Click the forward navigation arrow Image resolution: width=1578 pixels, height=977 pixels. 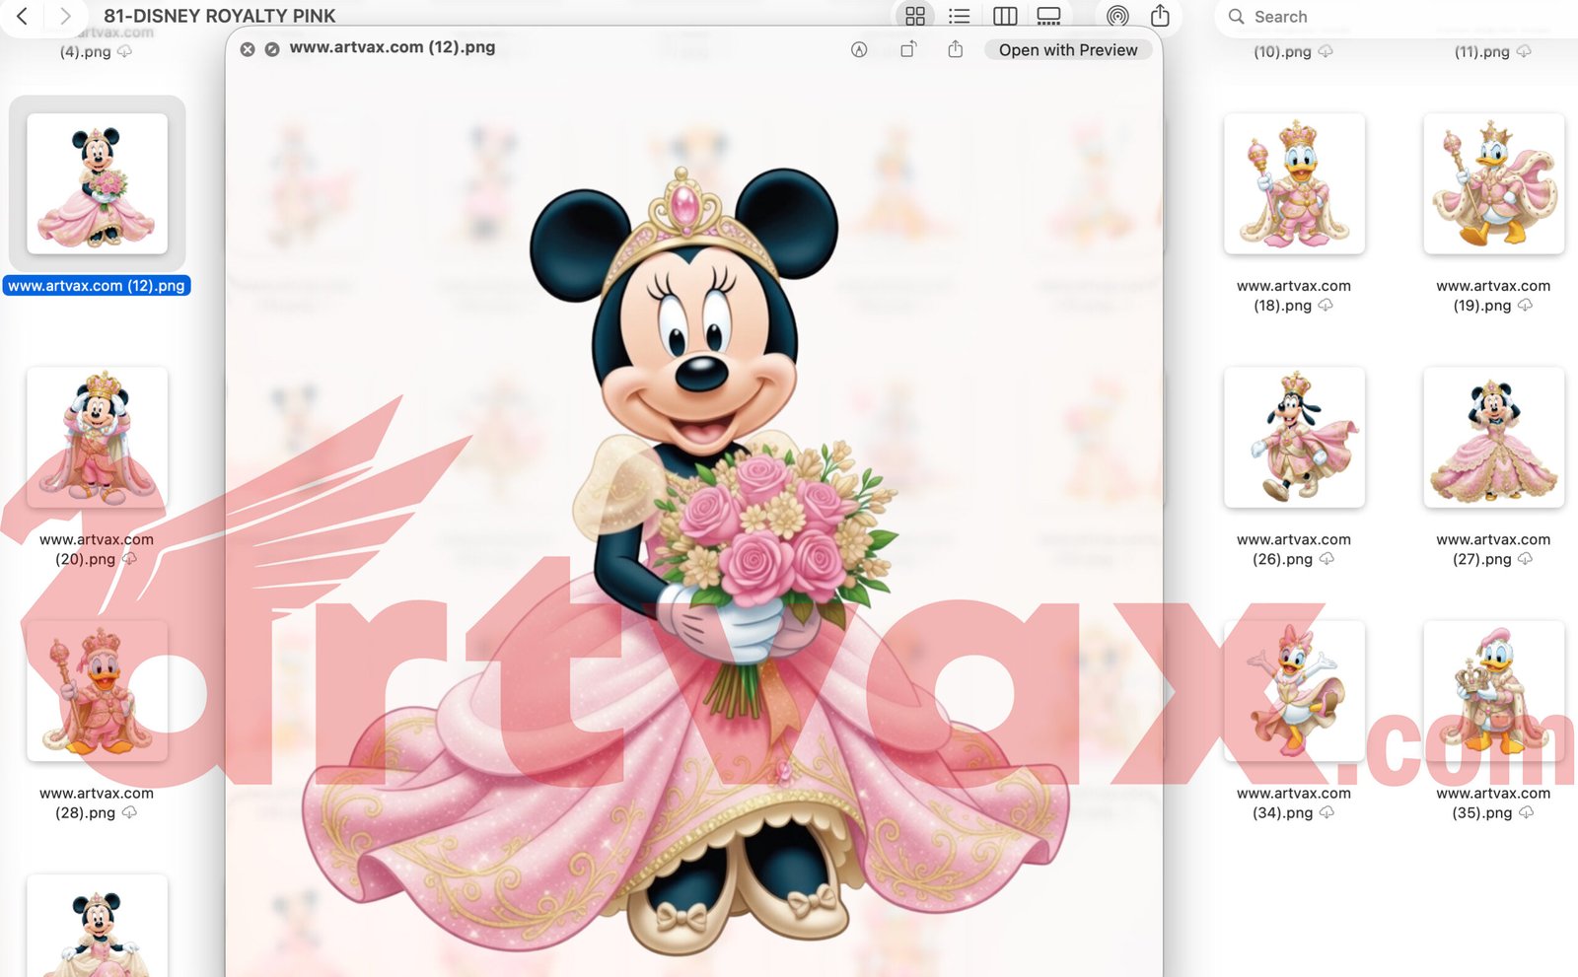click(65, 16)
